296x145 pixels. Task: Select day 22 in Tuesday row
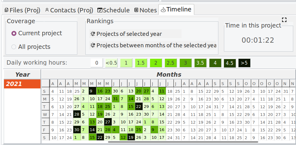139,107
